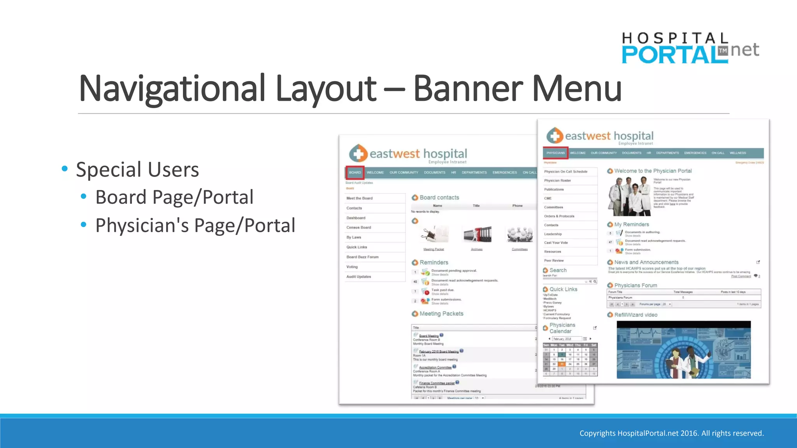Open Meetings per page dropdown
797x448 pixels.
pos(480,398)
